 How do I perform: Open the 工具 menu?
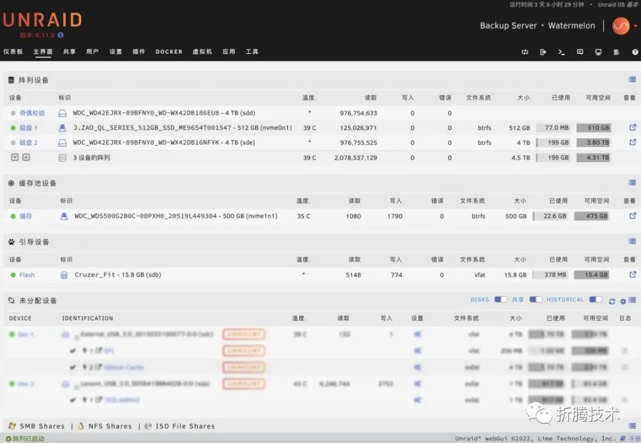tap(252, 52)
